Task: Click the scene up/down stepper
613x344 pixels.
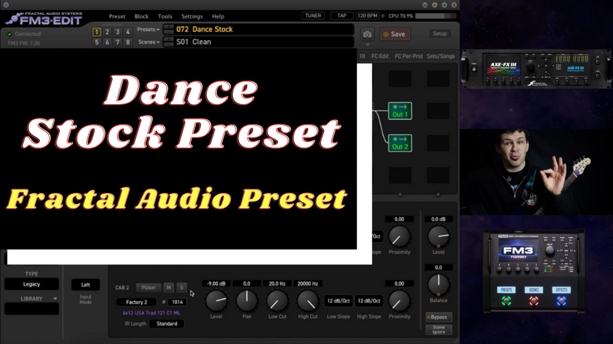Action: coord(168,42)
